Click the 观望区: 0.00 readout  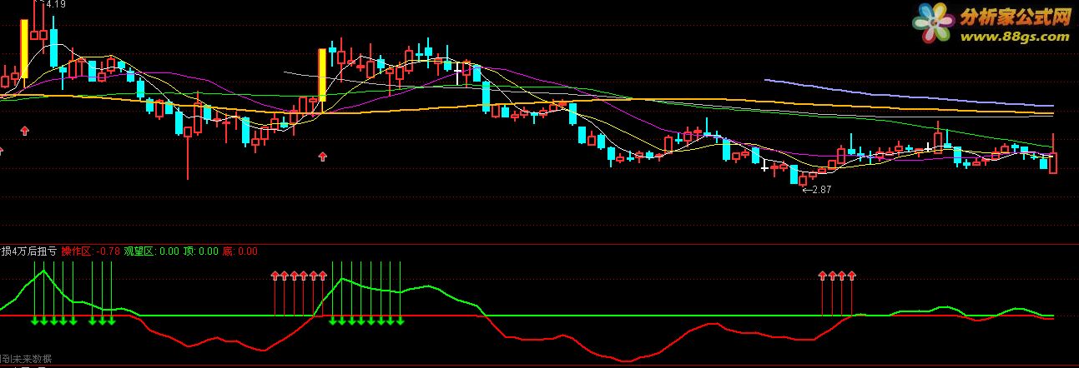(151, 251)
